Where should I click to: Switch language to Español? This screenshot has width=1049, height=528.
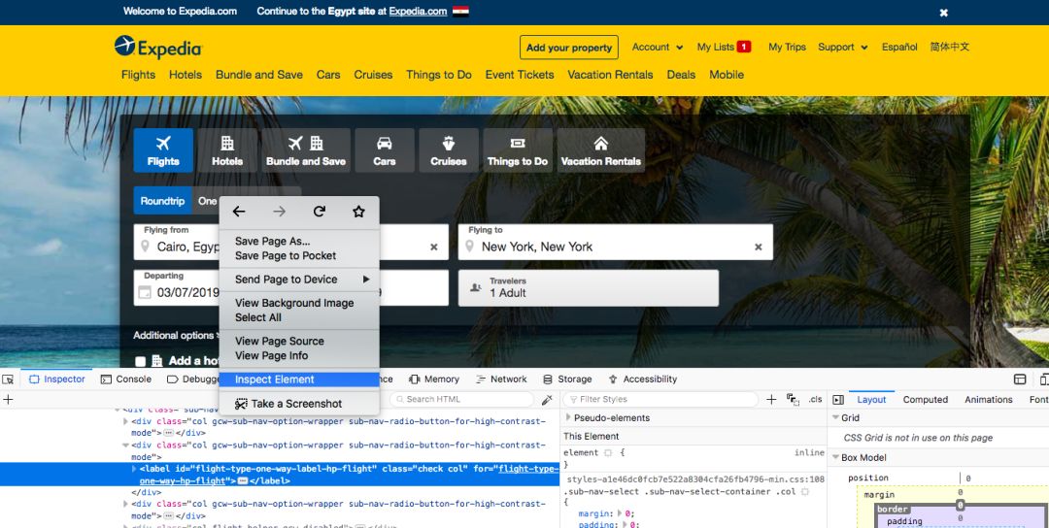[x=899, y=47]
